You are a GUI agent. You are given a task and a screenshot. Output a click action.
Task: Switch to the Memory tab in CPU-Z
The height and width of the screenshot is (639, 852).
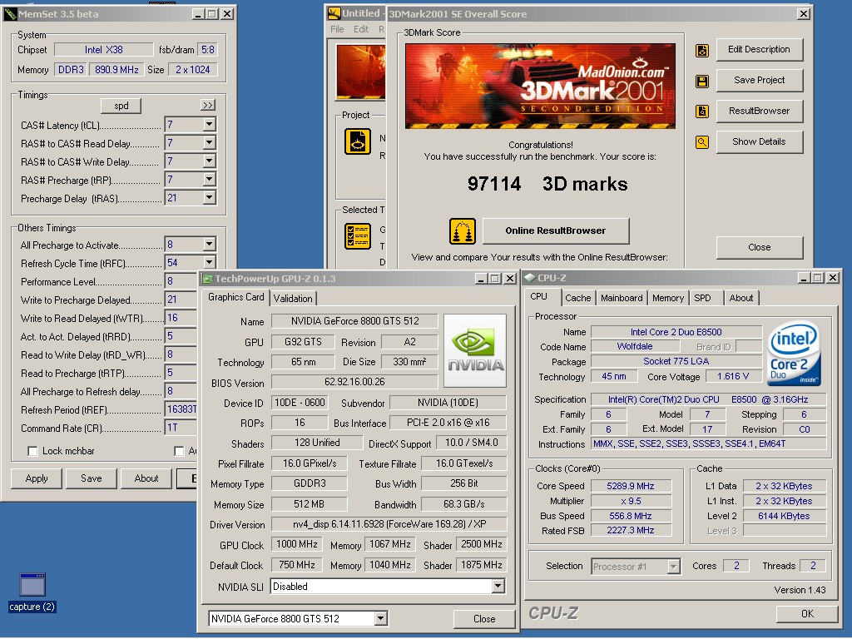[668, 298]
